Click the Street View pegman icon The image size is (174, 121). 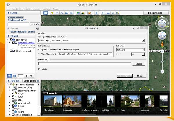162,44
